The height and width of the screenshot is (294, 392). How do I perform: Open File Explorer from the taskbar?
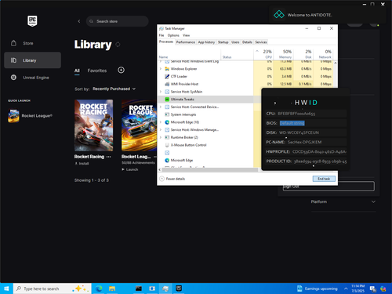tap(112, 289)
